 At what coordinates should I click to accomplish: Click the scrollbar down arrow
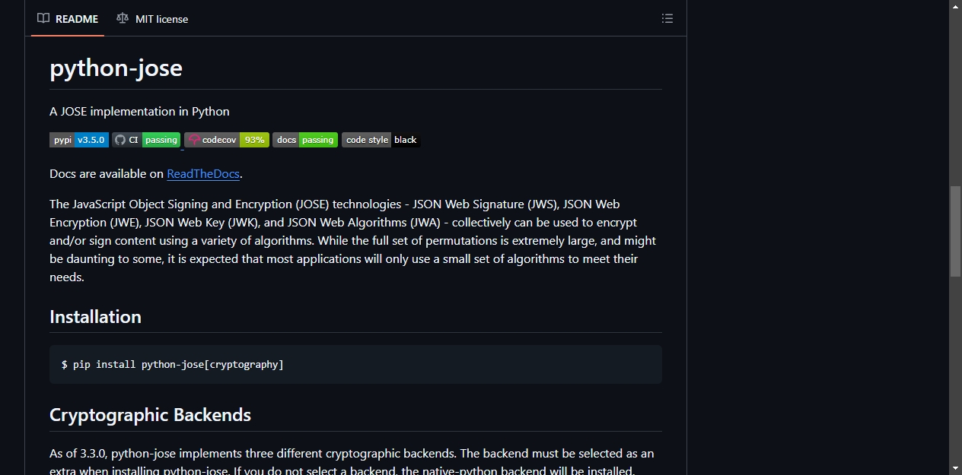point(955,468)
